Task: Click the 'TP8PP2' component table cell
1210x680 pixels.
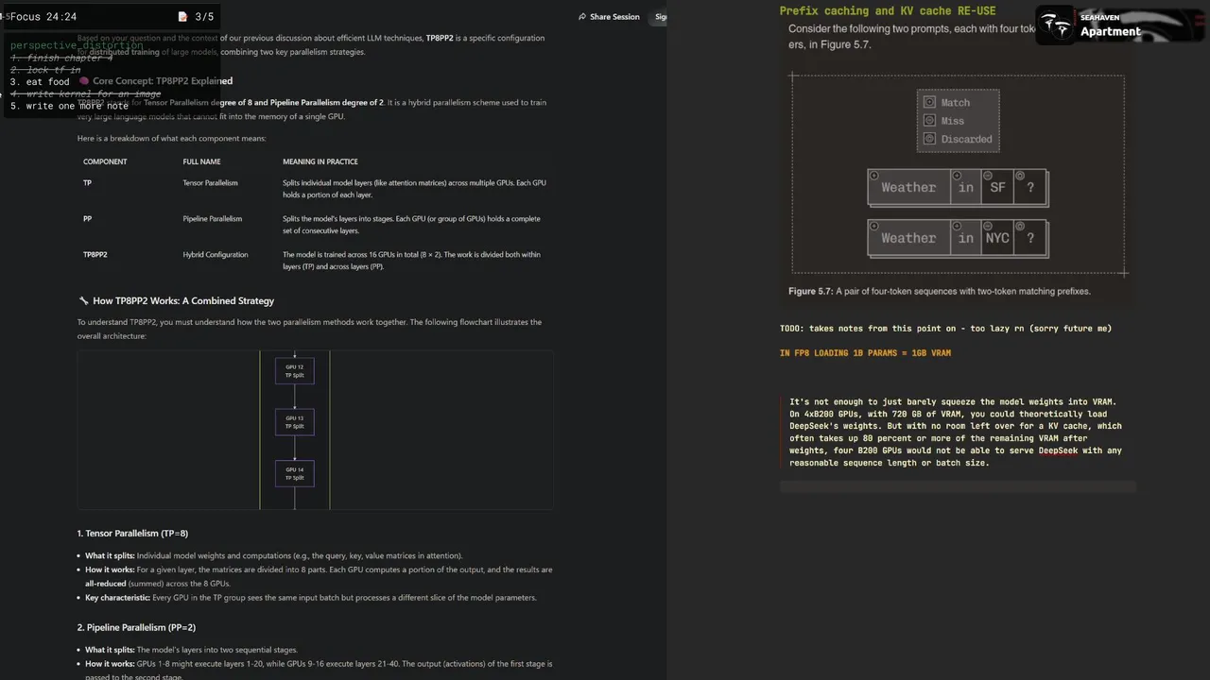Action: (95, 254)
